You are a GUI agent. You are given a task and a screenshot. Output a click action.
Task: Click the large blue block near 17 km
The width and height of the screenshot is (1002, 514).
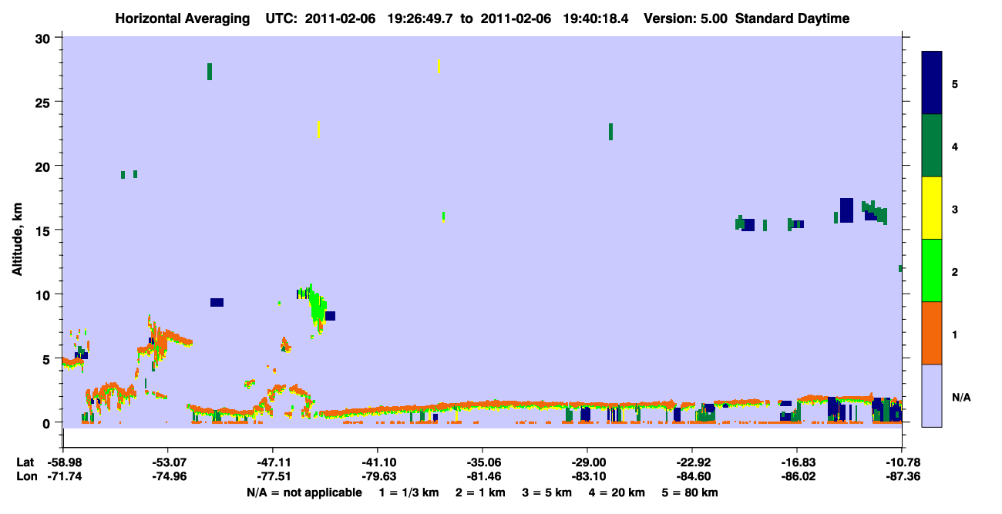click(x=846, y=210)
